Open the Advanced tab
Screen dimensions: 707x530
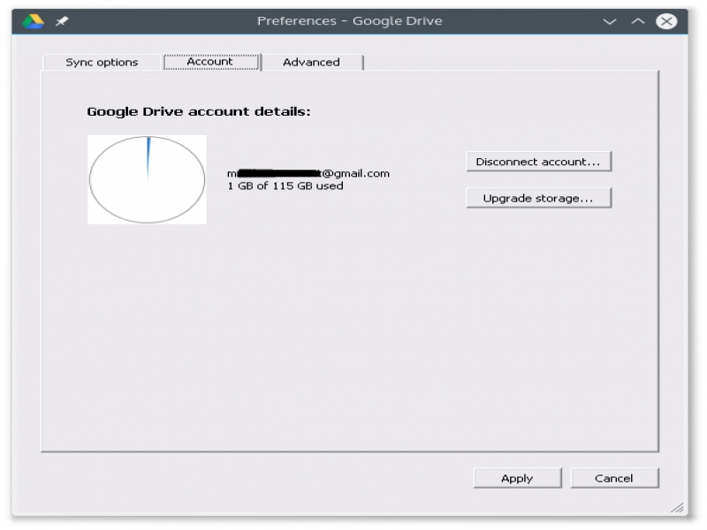click(311, 62)
